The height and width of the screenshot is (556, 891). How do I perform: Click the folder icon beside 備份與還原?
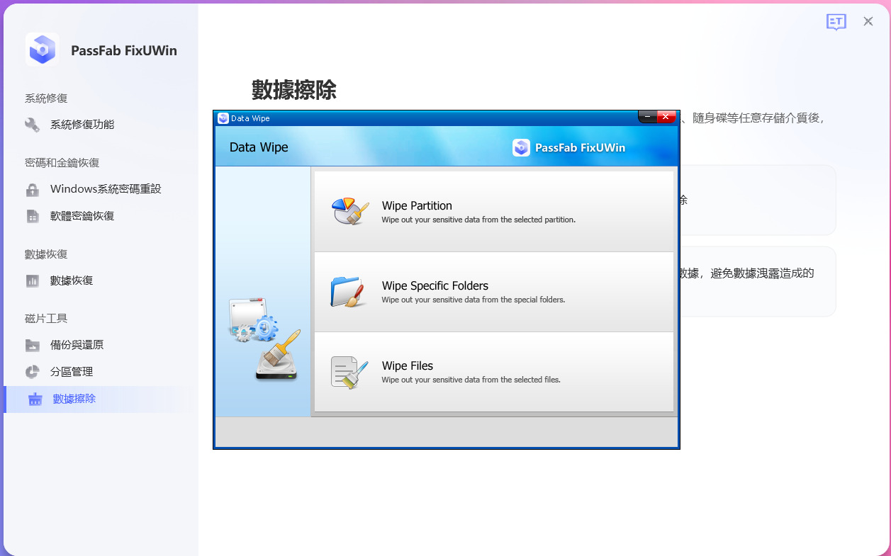(33, 345)
